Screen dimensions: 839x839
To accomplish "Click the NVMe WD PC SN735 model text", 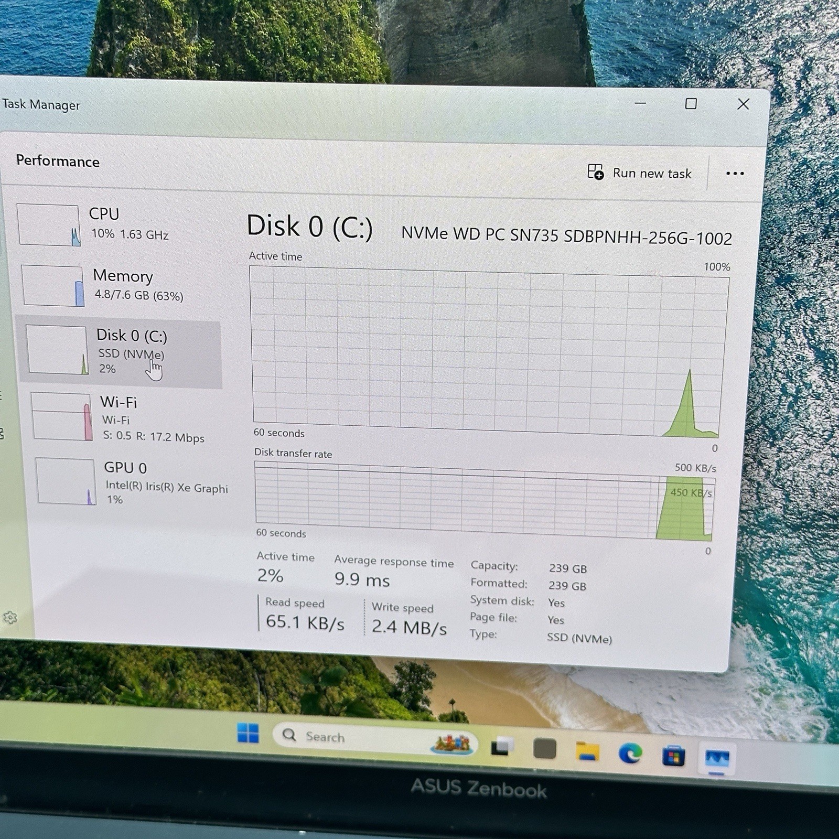I will coord(566,235).
